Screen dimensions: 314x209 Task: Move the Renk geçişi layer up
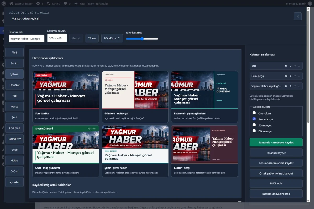295,76
